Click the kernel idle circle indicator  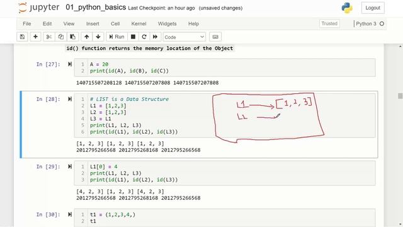382,24
